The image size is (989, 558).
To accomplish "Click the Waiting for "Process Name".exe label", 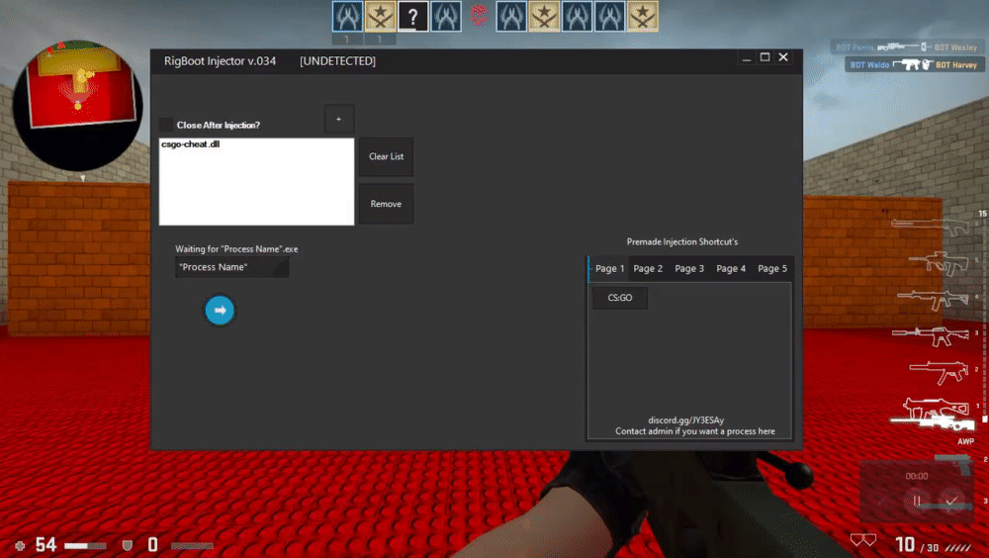I will pos(236,248).
